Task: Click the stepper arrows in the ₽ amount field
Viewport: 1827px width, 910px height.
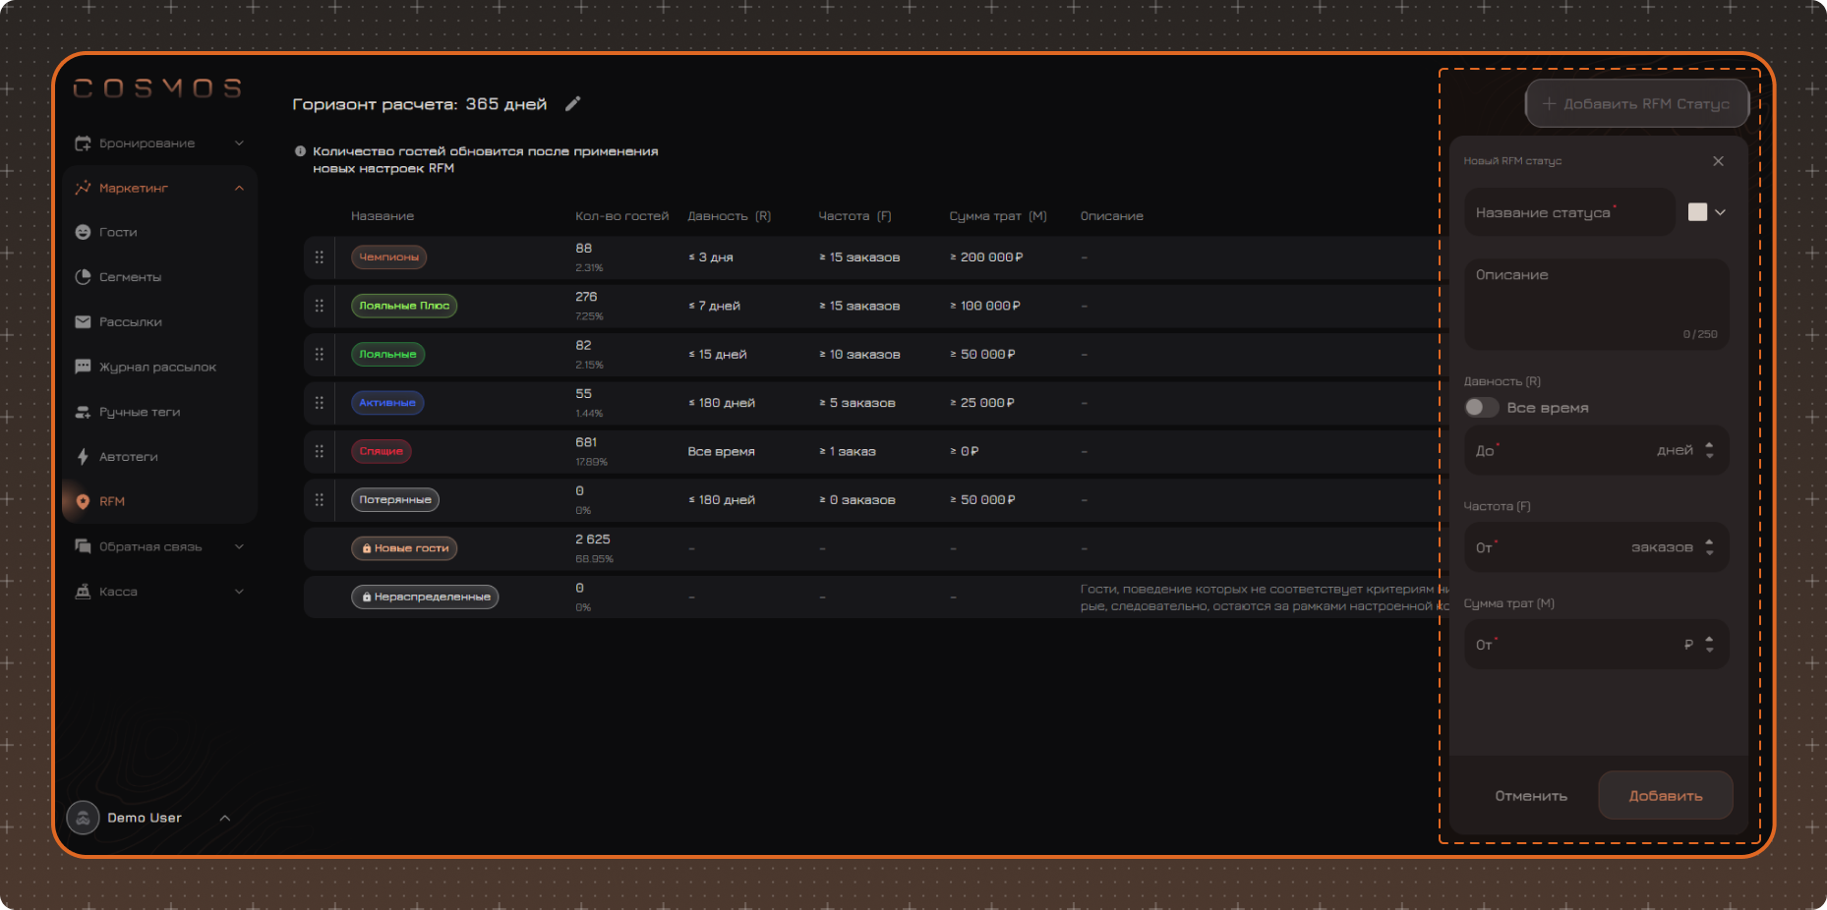Action: pyautogui.click(x=1709, y=645)
